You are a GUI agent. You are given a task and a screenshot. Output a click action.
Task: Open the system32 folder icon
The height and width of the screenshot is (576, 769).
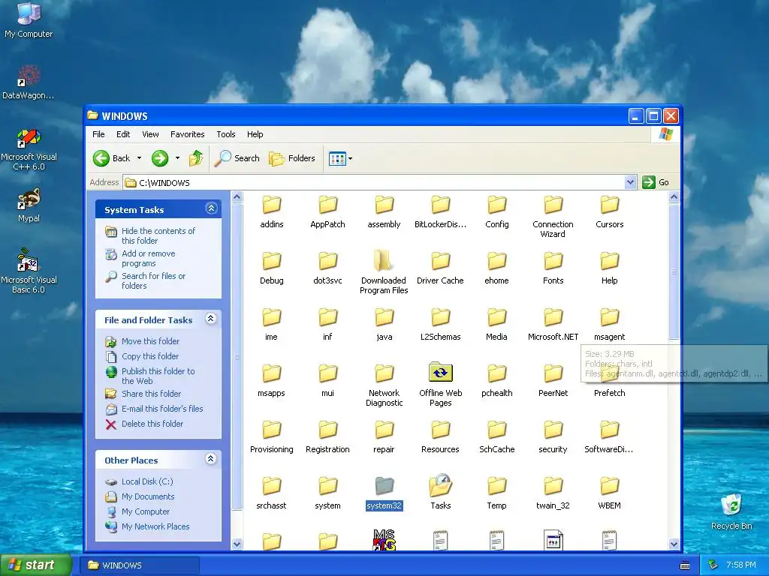tap(384, 486)
